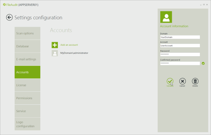The width and height of the screenshot is (211, 135).
Task: Open the Scan options tab
Action: 27,33
